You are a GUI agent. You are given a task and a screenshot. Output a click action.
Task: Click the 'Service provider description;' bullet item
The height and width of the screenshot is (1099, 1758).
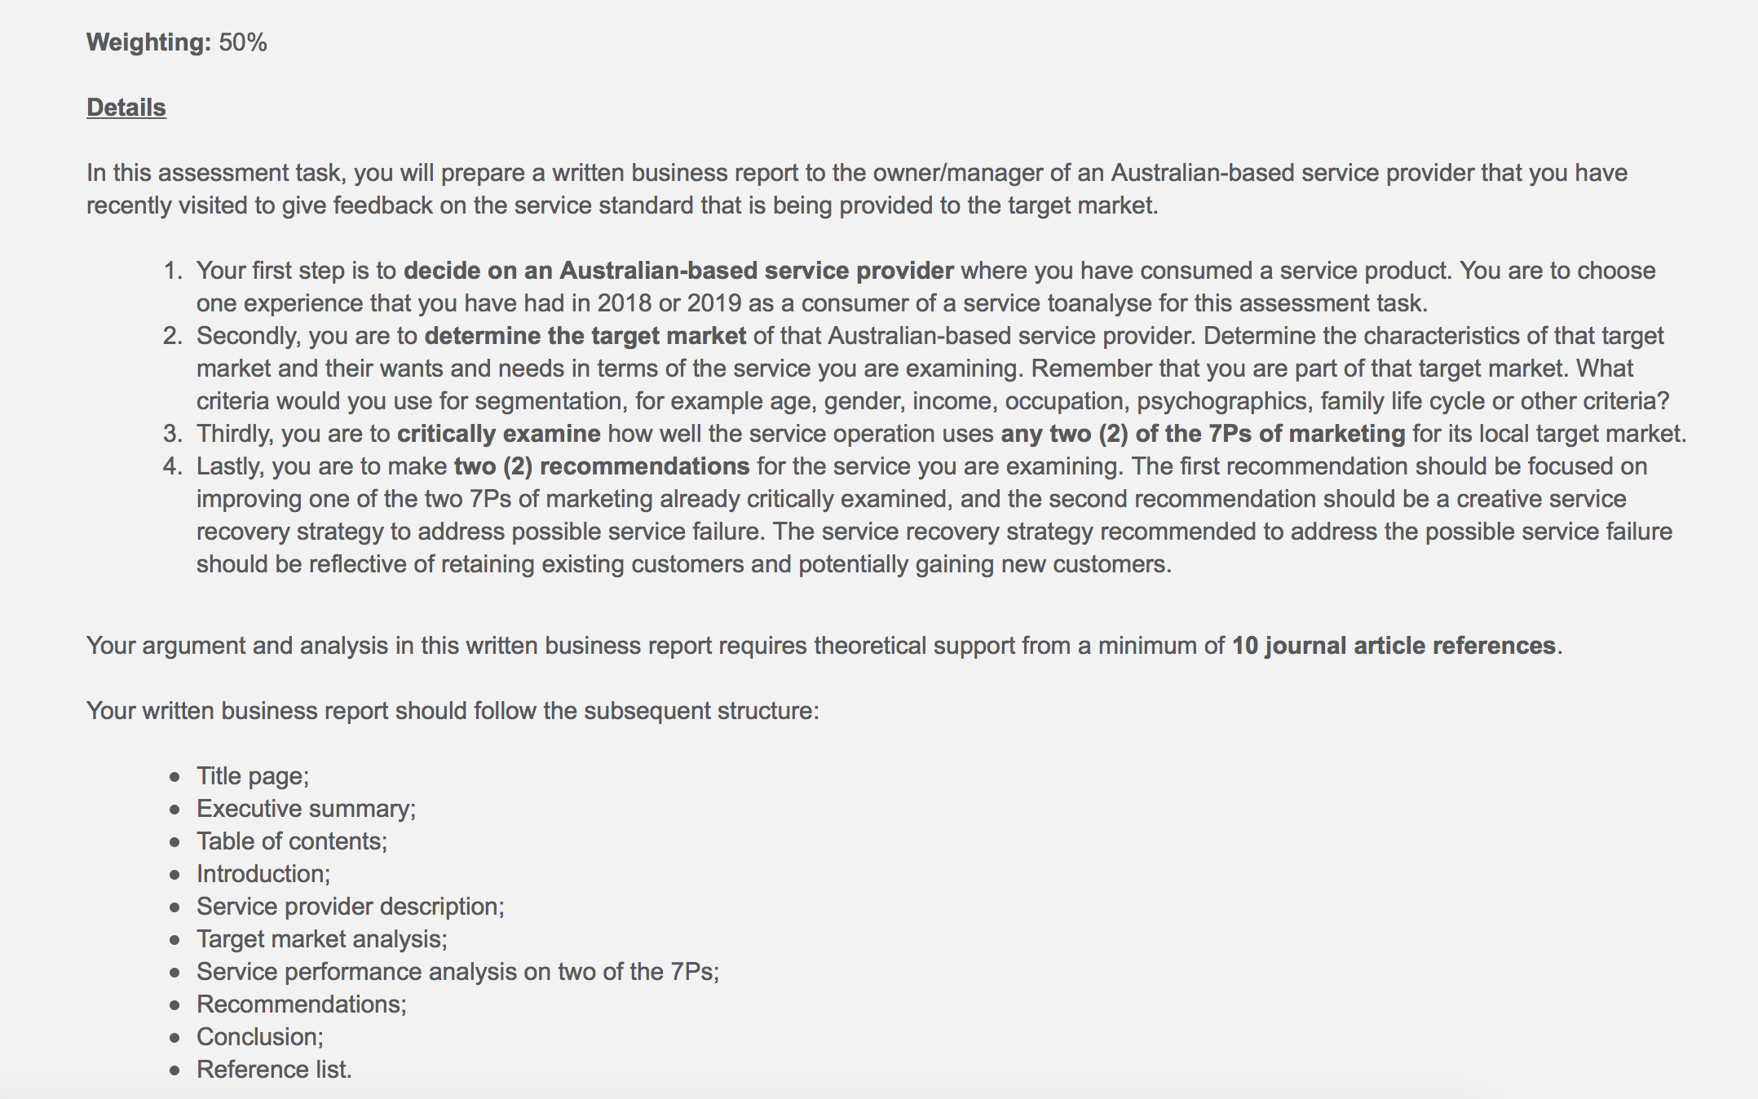[351, 907]
